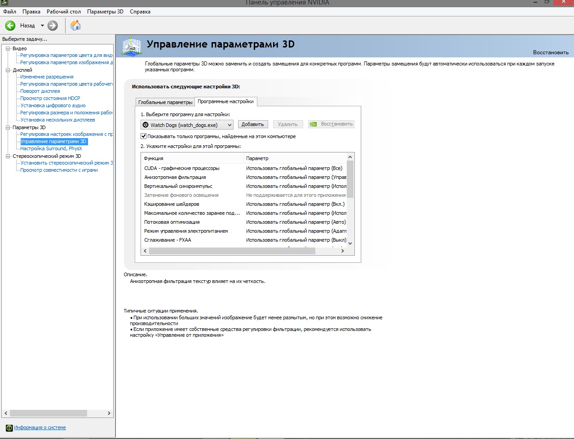574x439 pixels.
Task: Open Регулировка параметров цвета для видео
Action: (66, 56)
